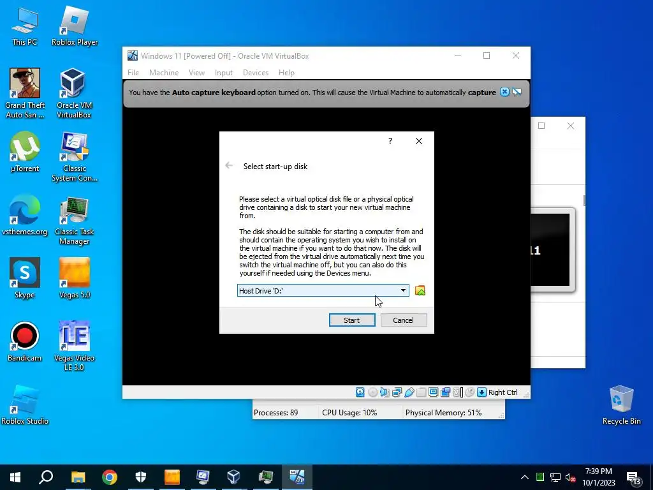This screenshot has width=653, height=490.
Task: Click the shared folders status icon
Action: click(421, 392)
